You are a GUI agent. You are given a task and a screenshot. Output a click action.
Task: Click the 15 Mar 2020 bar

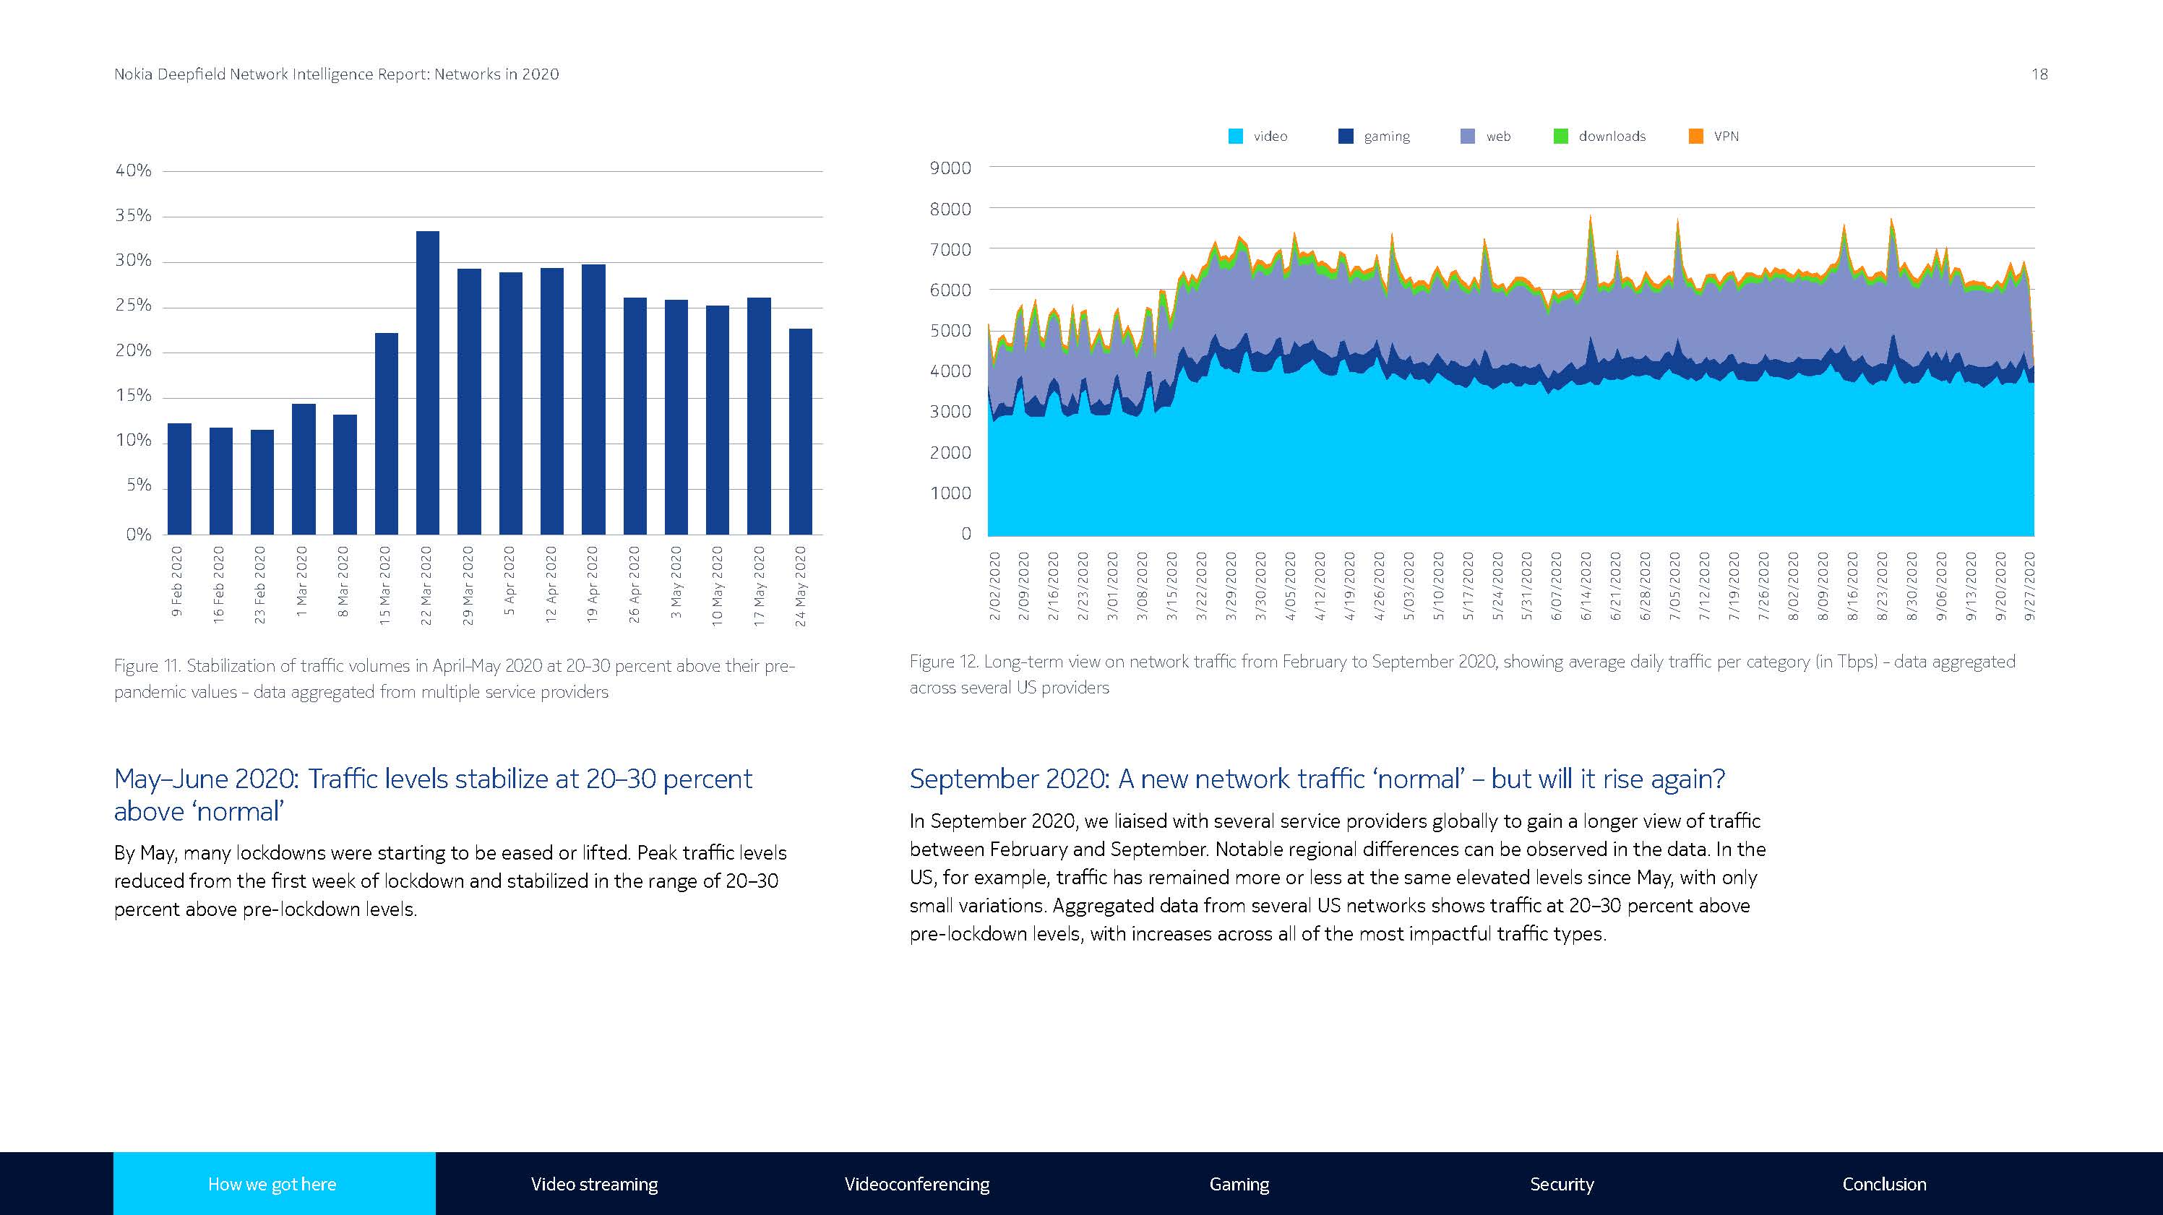(386, 433)
